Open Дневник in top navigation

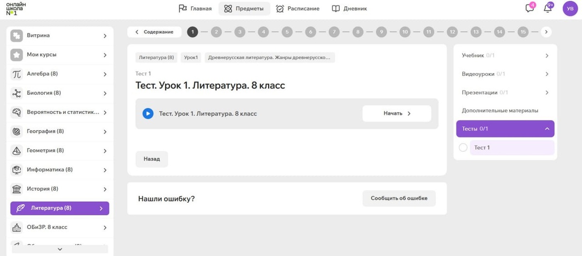coord(349,9)
